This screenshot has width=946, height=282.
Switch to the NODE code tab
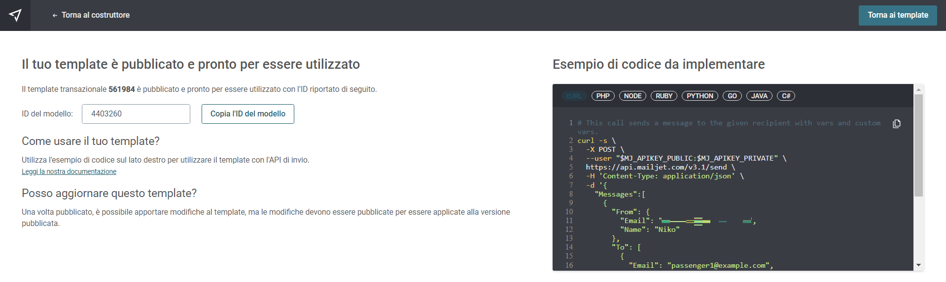(x=632, y=96)
